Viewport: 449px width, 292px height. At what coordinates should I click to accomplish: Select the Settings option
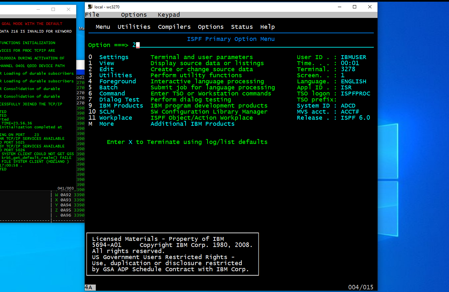[x=114, y=57]
